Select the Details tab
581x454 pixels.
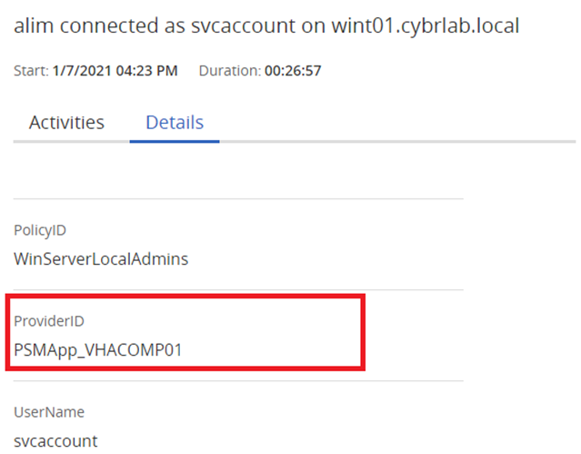(175, 123)
